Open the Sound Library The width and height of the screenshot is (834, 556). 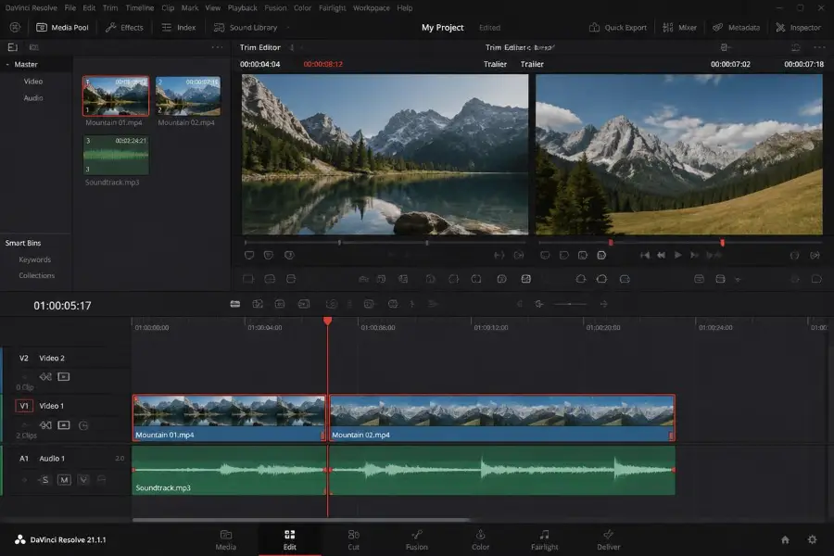246,27
